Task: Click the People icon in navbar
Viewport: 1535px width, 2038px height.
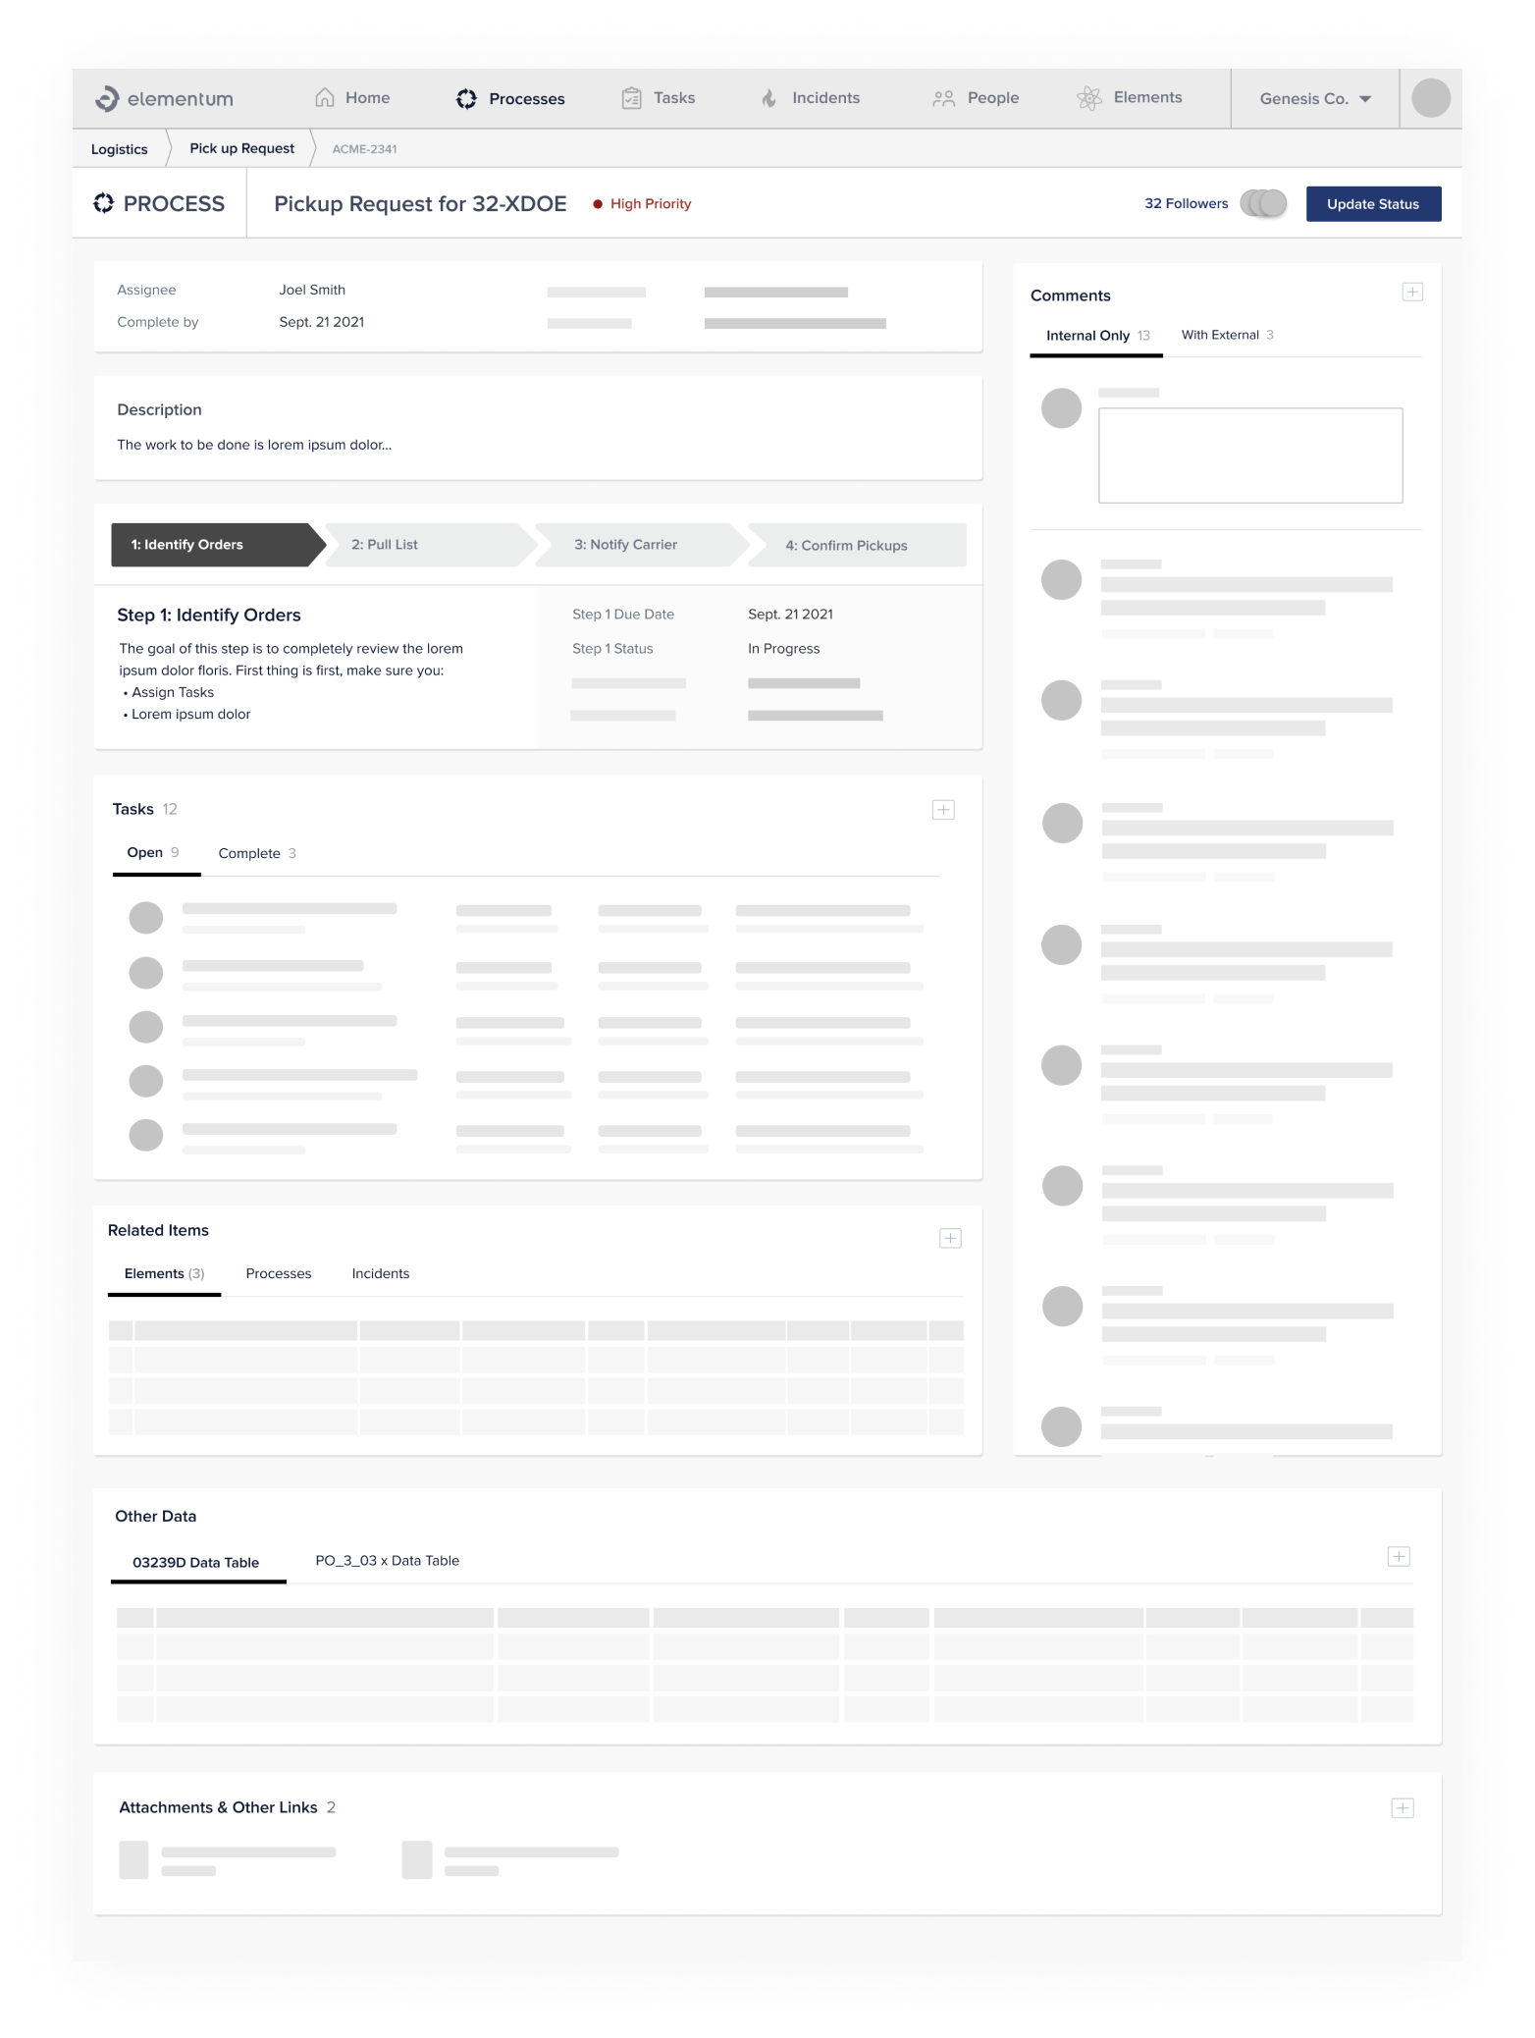Action: 943,98
